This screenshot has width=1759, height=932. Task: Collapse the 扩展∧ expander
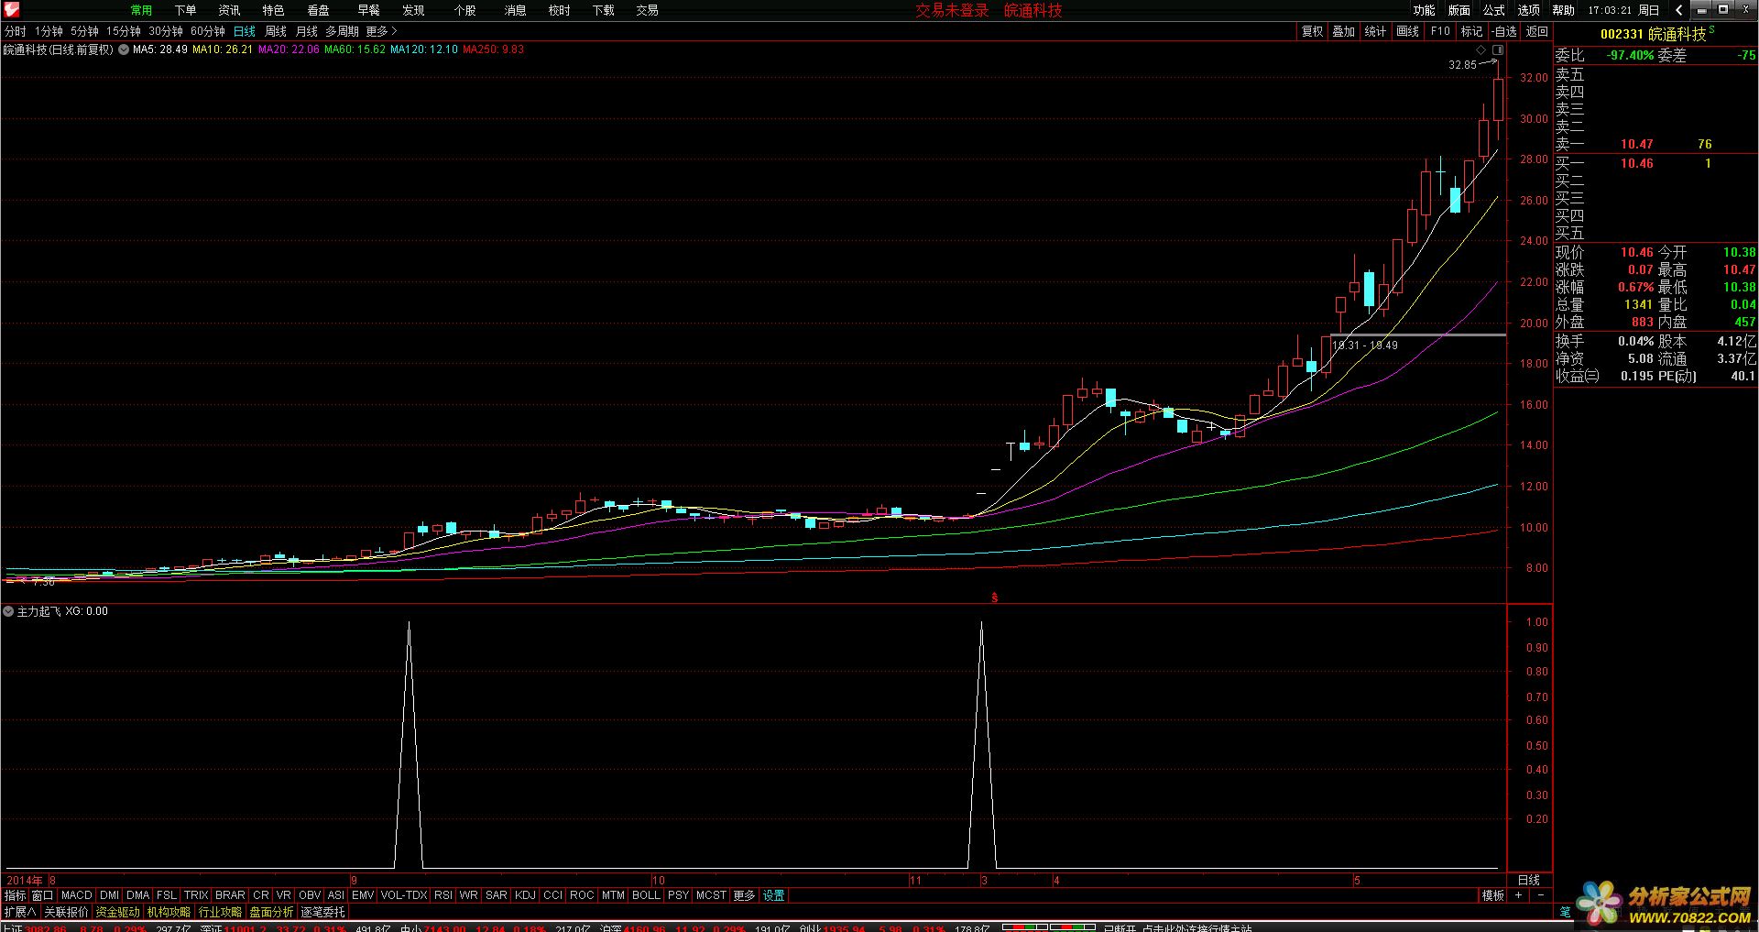(x=19, y=912)
